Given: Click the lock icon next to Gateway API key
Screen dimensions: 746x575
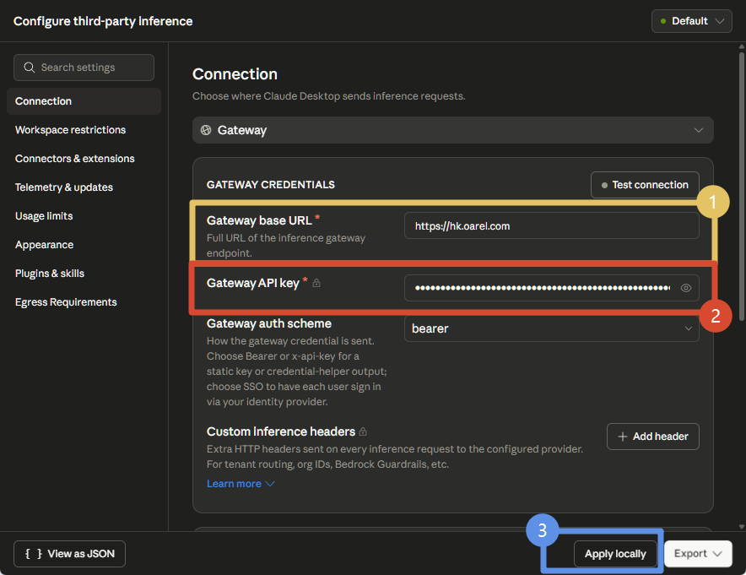Looking at the screenshot, I should 316,283.
